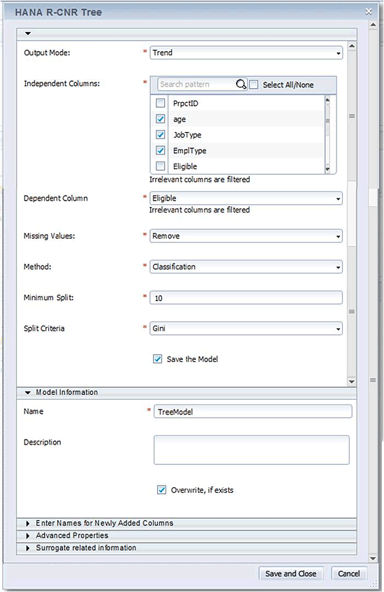The width and height of the screenshot is (384, 592).
Task: Click the up arrow of the inner properties scrollbar
Action: 352,46
